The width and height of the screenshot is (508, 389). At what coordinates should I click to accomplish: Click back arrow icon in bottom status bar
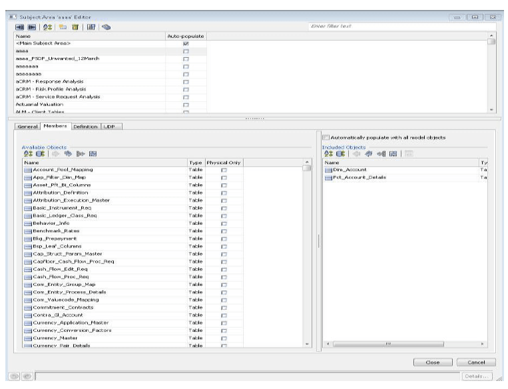tap(14, 376)
